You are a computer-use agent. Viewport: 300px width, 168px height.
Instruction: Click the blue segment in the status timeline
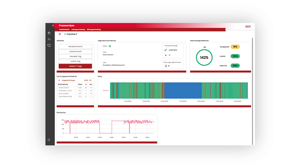point(183,90)
